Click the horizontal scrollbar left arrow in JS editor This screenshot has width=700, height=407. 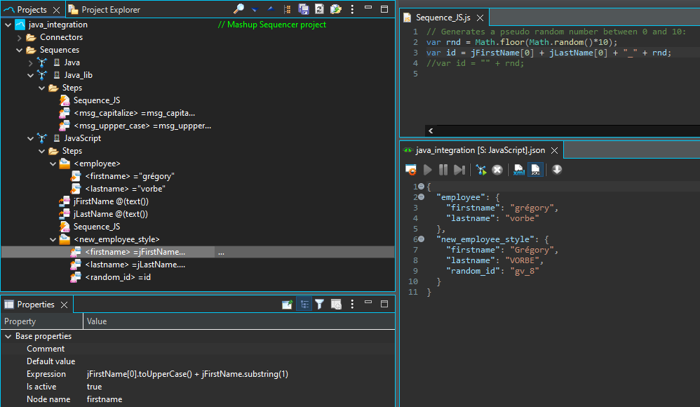pyautogui.click(x=431, y=131)
